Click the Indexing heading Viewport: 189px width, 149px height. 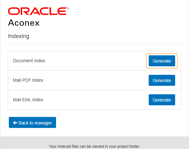[19, 36]
